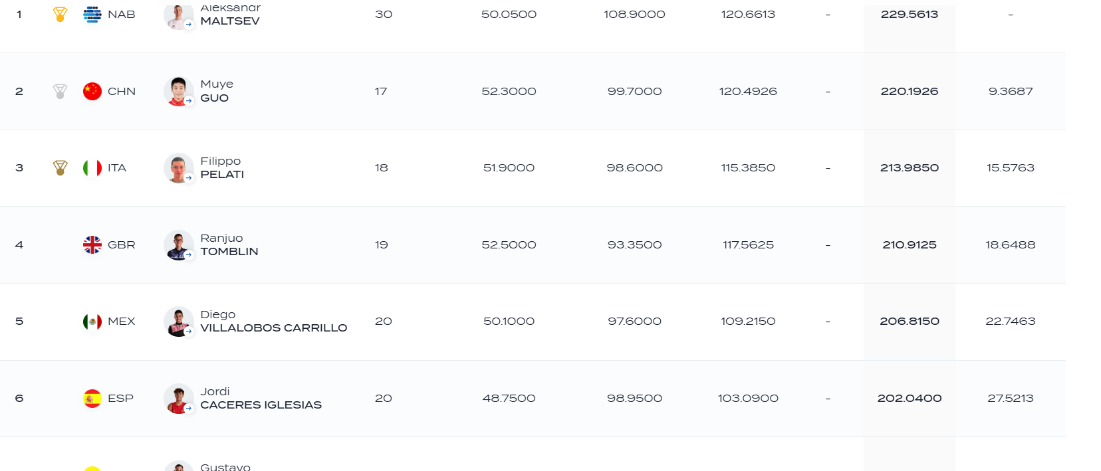Click the Great Britain flag icon
The height and width of the screenshot is (471, 1101).
coord(92,245)
